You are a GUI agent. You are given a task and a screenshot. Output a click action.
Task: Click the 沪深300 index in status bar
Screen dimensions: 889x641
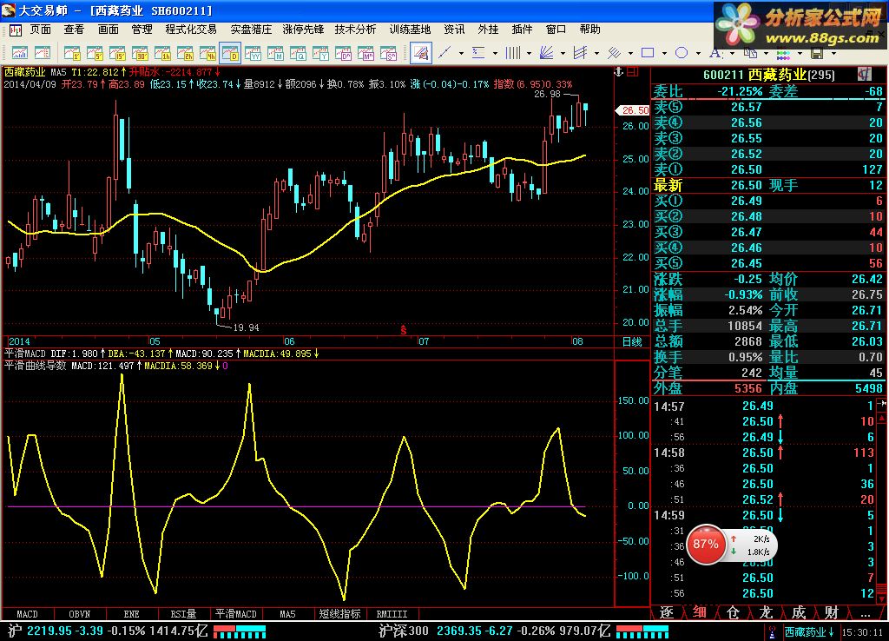(404, 631)
